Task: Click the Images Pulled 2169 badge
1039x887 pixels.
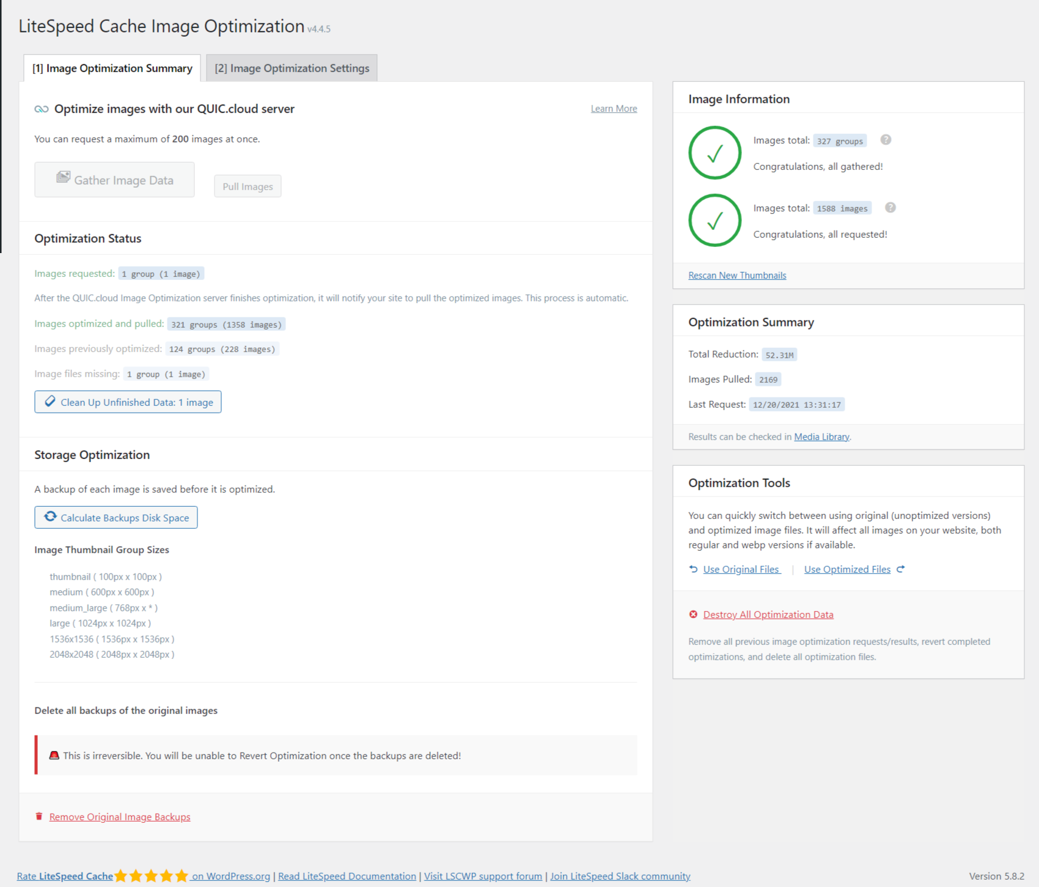Action: (x=768, y=379)
